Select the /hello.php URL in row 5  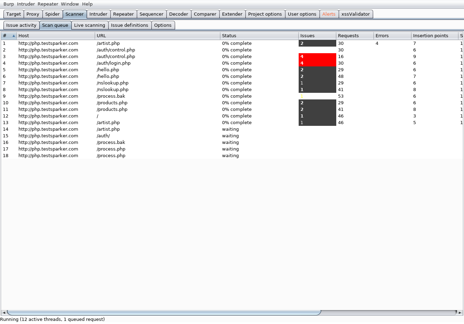click(x=108, y=70)
